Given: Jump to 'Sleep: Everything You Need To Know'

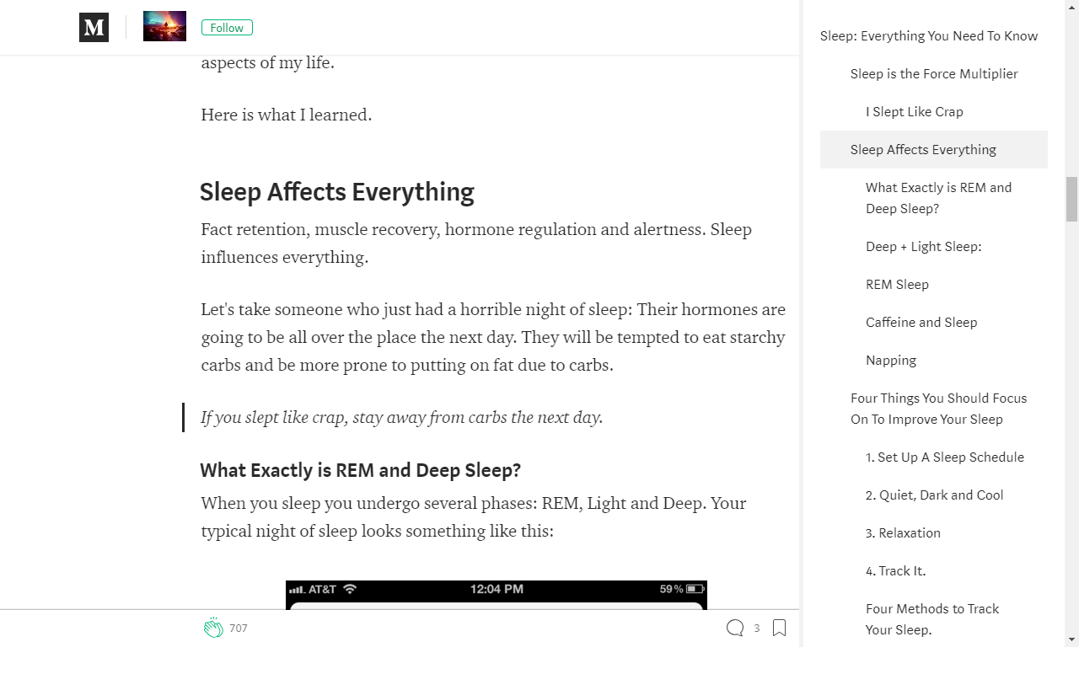Looking at the screenshot, I should tap(929, 36).
